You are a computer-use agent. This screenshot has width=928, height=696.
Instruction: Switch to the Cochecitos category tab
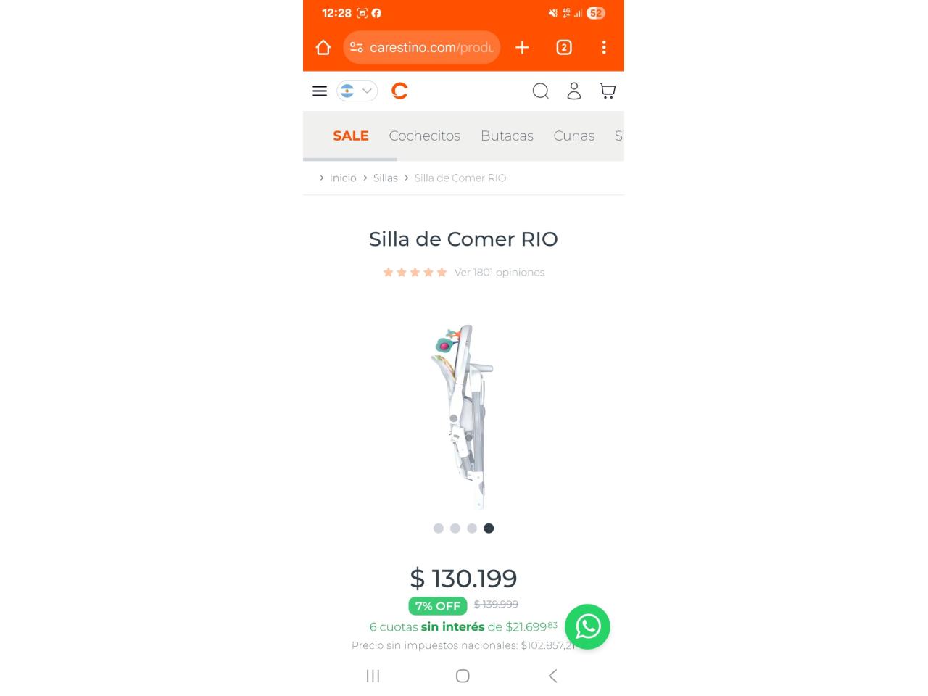pos(425,136)
